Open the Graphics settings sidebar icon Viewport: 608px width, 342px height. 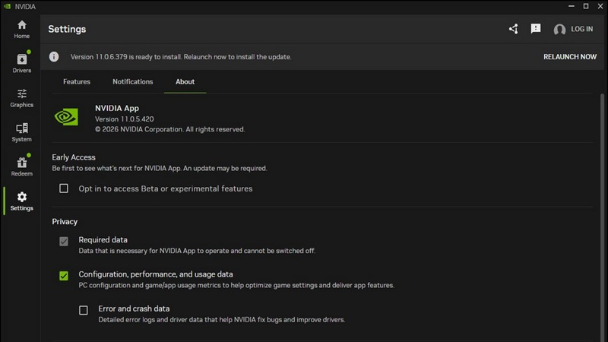(21, 97)
